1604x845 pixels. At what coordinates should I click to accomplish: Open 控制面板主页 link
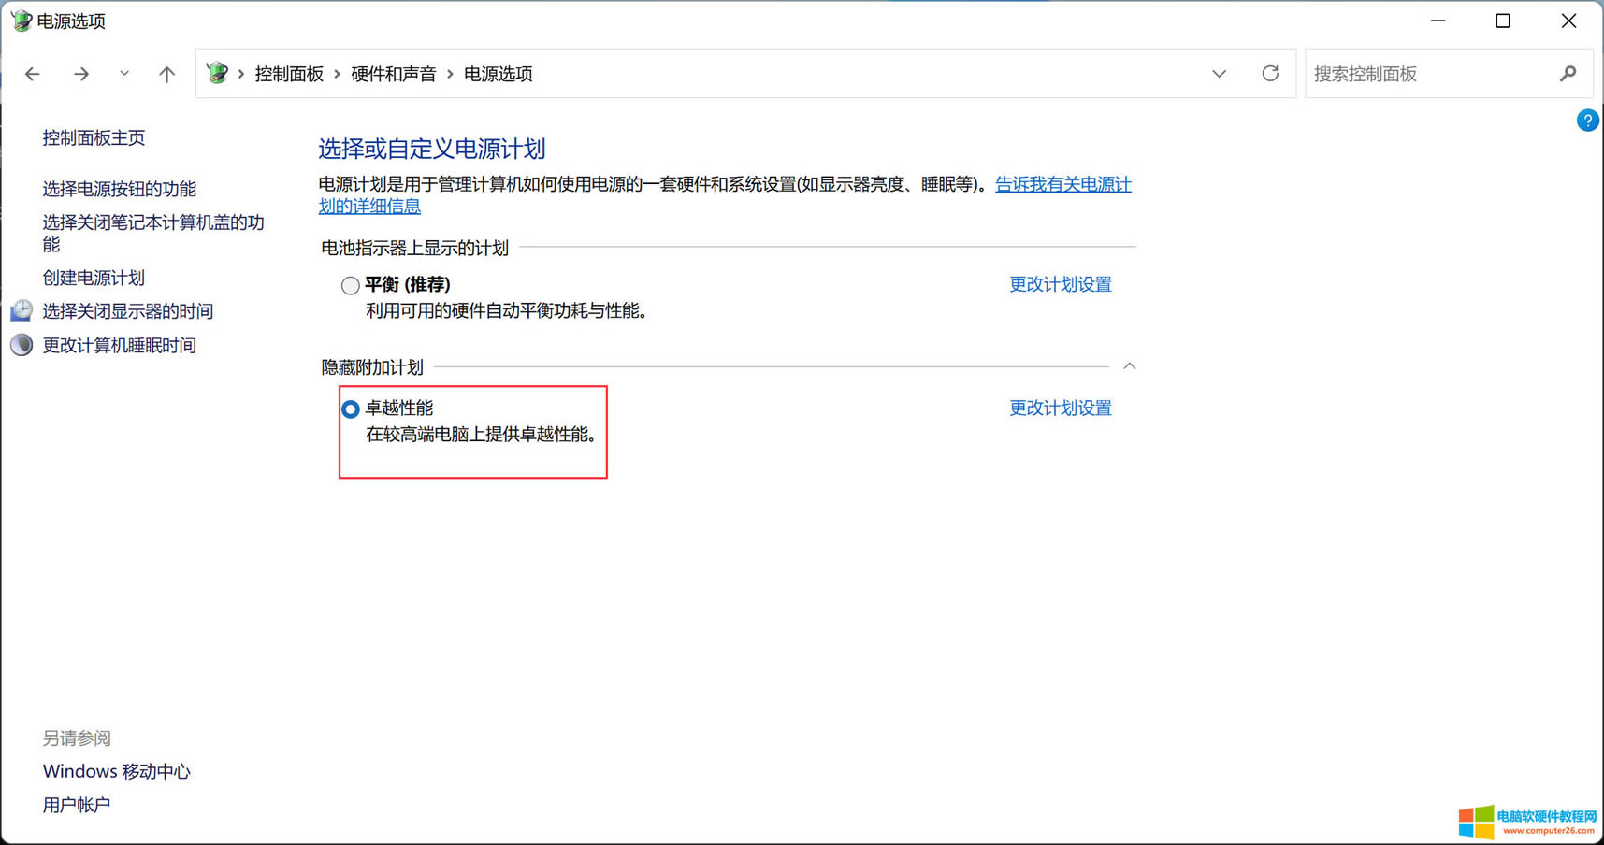click(x=94, y=137)
